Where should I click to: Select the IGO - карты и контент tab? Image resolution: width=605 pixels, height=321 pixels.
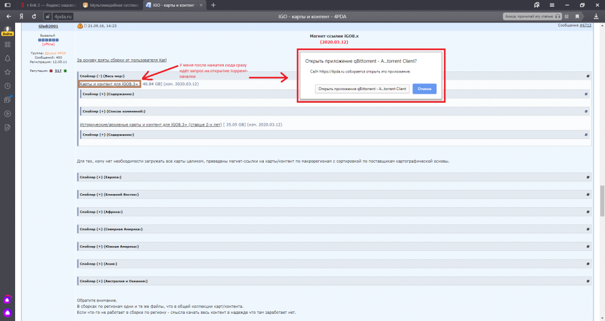(x=174, y=5)
